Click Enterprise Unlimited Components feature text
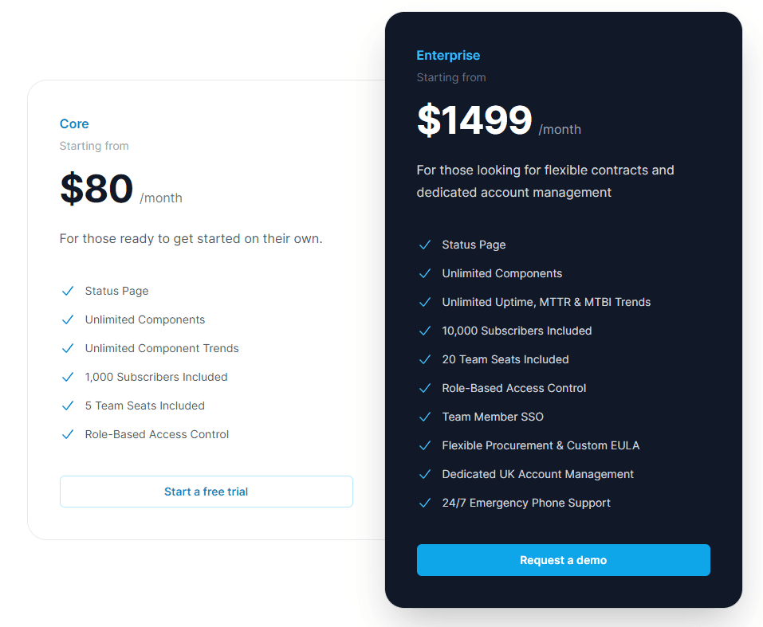763x627 pixels. [x=501, y=273]
